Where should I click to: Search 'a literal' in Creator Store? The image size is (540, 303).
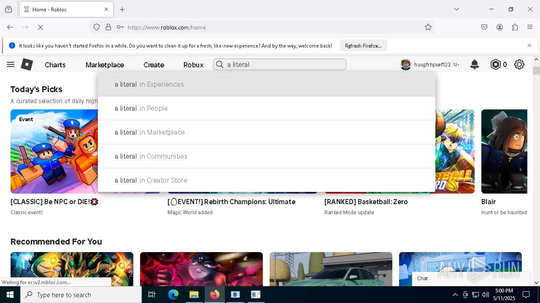[267, 180]
